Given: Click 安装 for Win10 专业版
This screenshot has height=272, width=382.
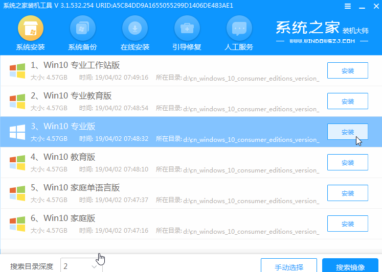Looking at the screenshot, I should click(348, 132).
